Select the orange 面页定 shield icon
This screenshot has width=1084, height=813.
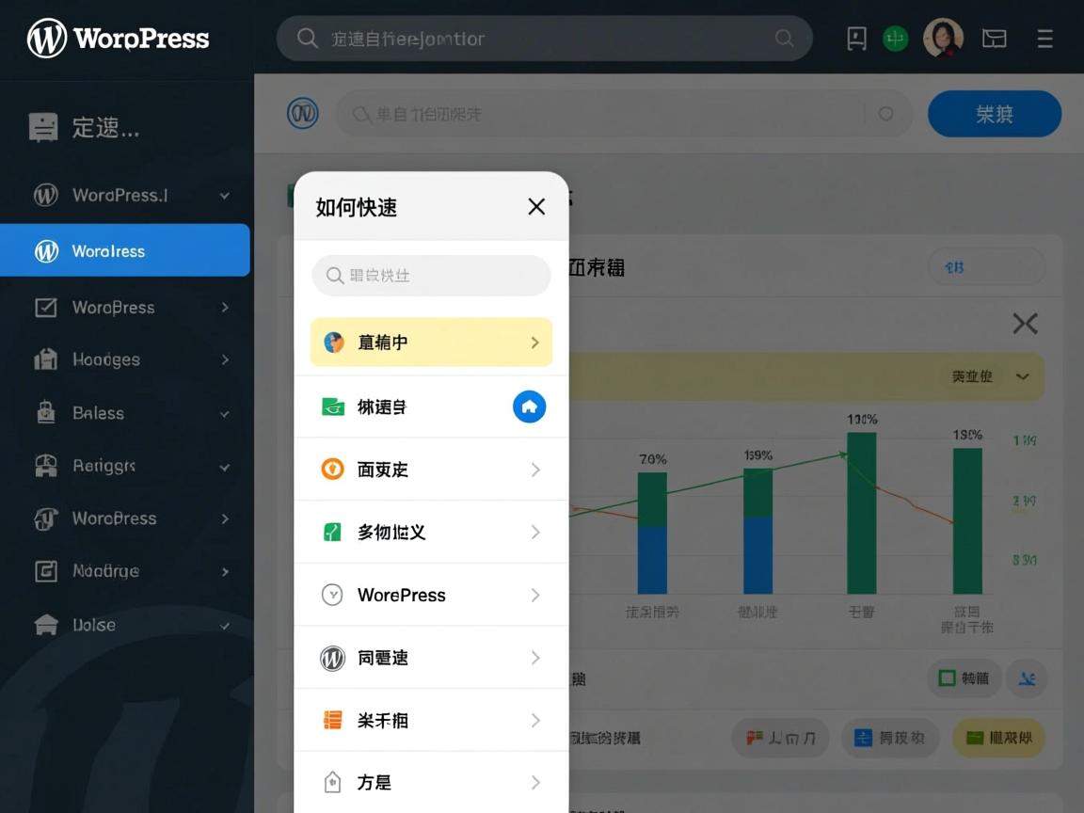[331, 469]
